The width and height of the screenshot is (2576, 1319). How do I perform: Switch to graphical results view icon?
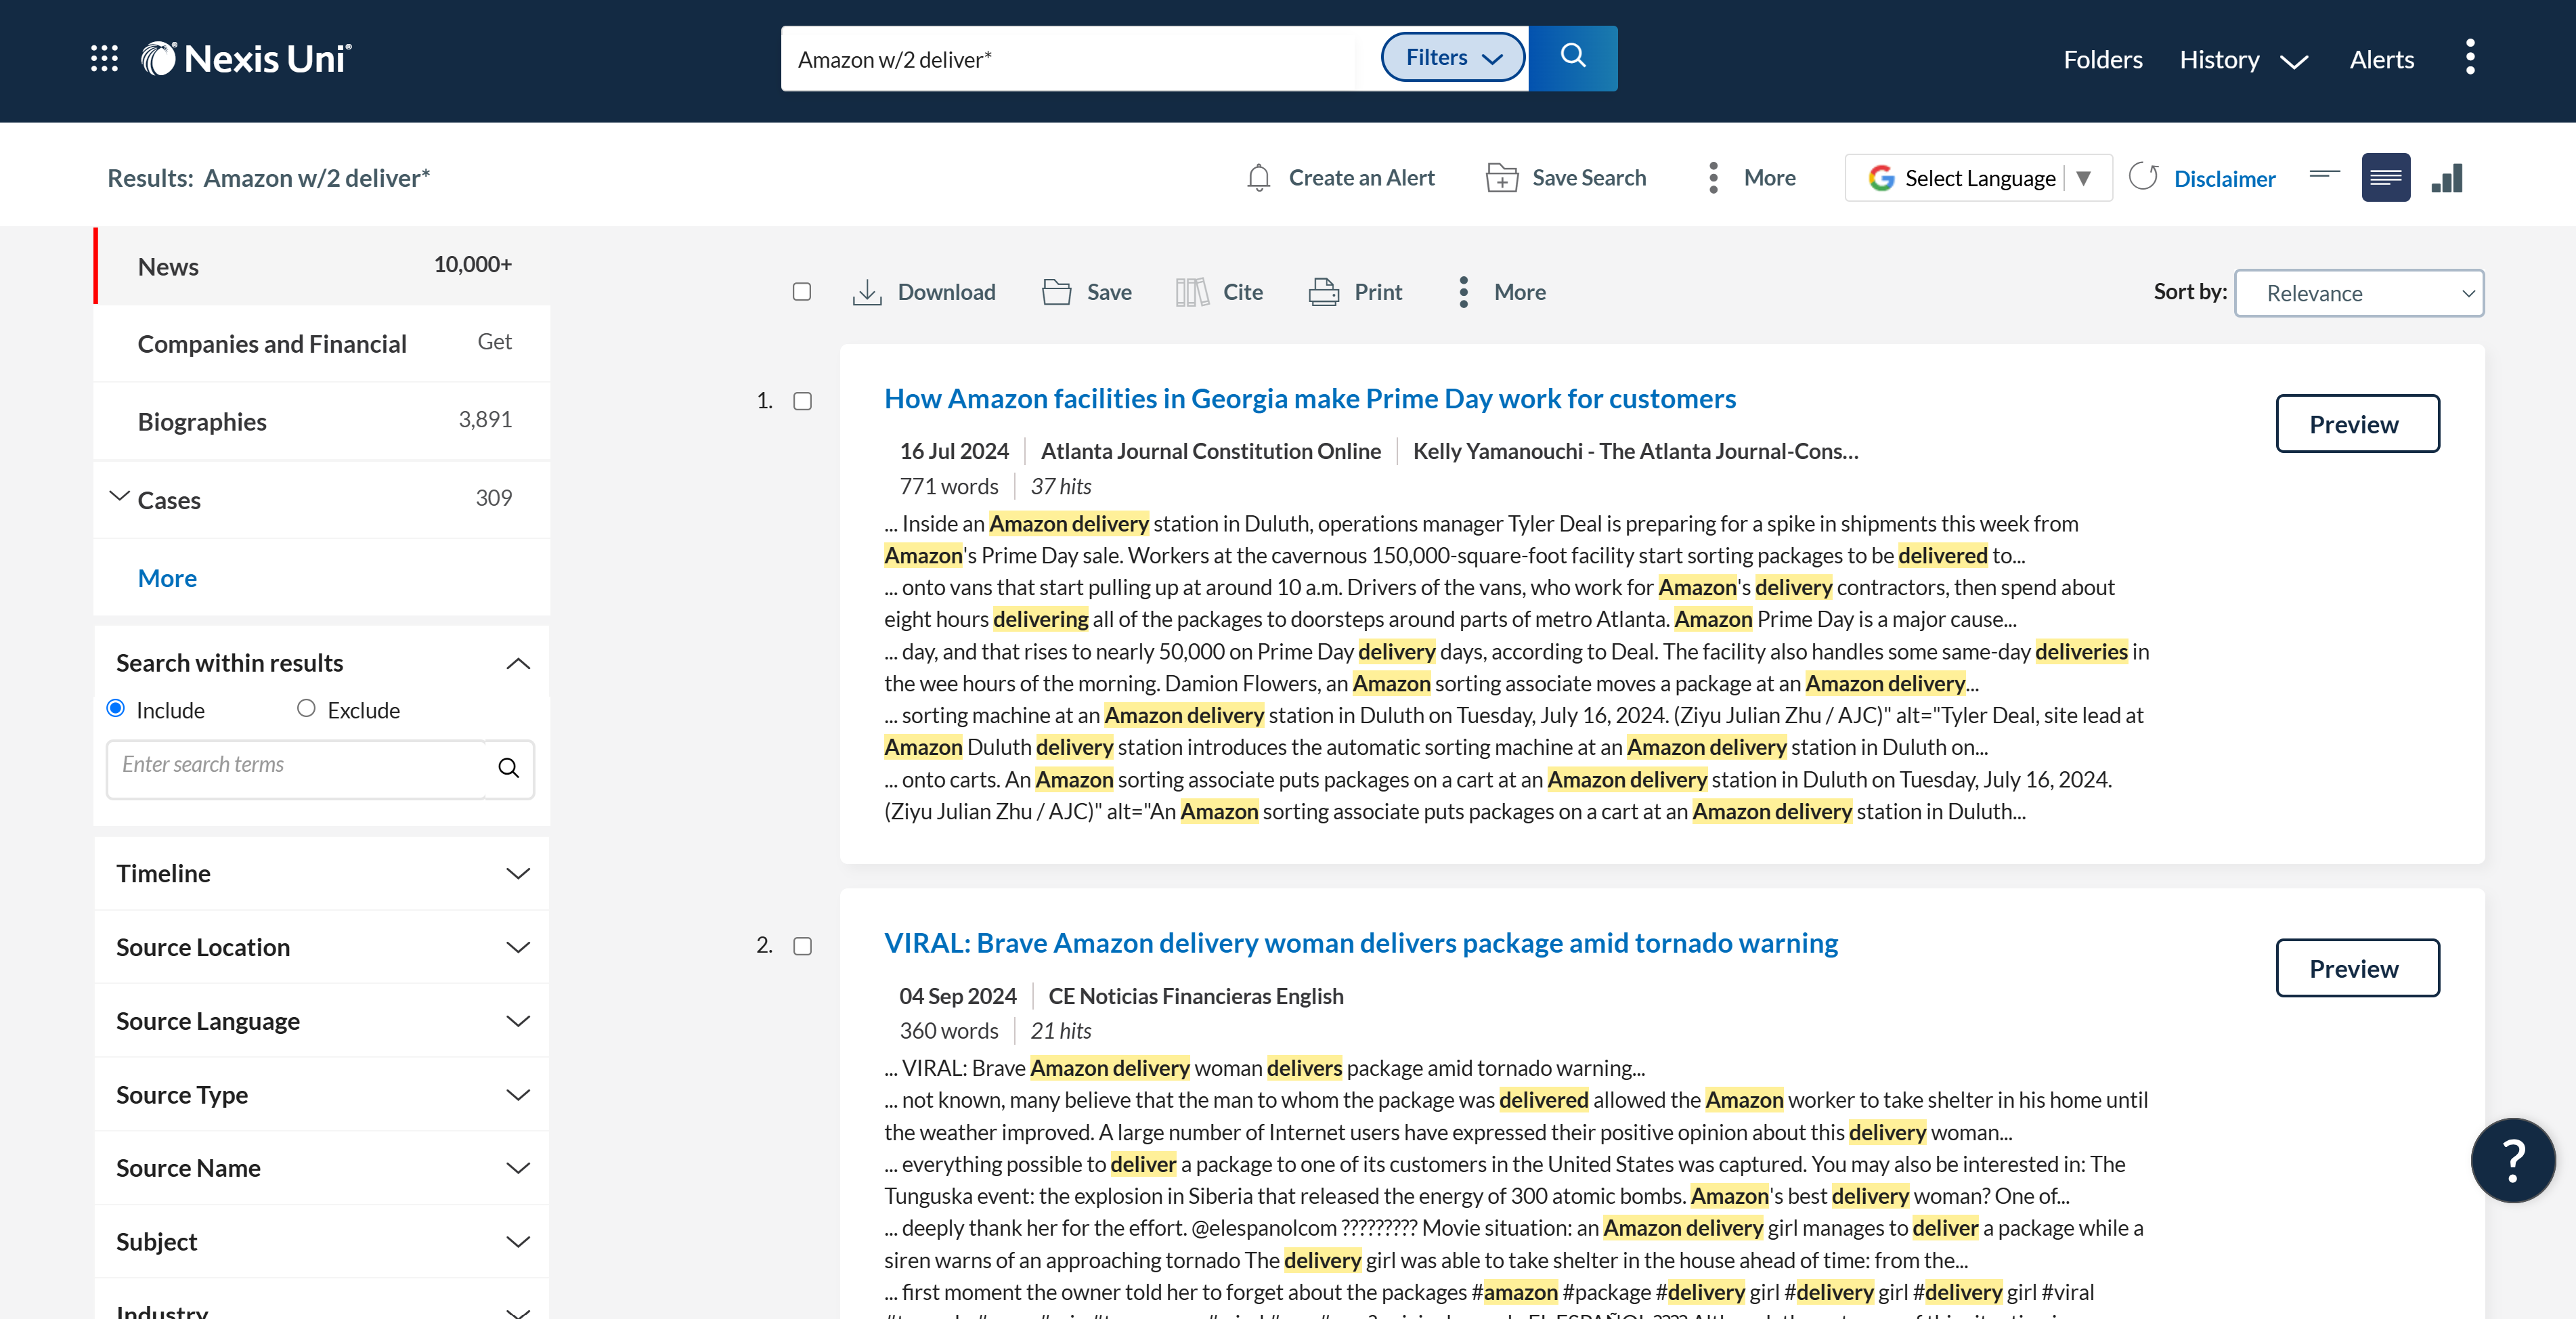point(2447,177)
